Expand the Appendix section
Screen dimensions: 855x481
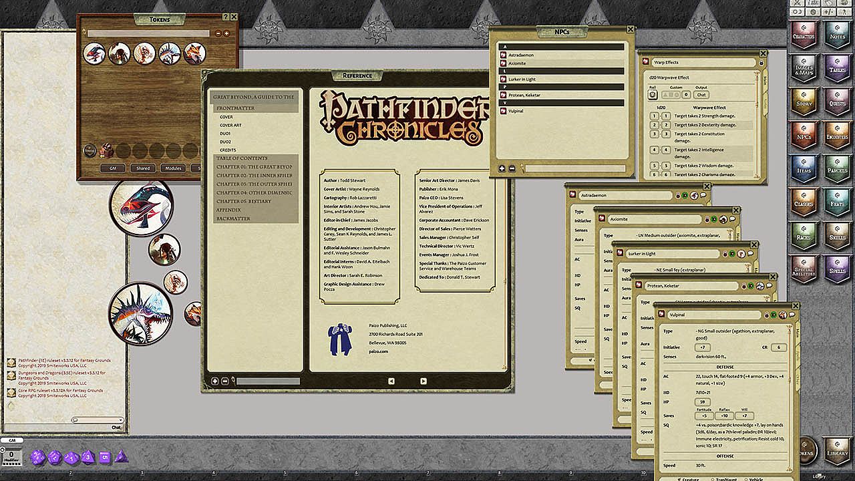[x=255, y=210]
